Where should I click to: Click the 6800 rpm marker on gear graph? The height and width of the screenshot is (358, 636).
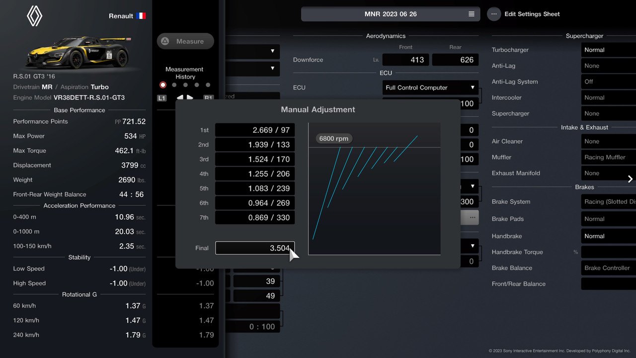click(x=334, y=139)
